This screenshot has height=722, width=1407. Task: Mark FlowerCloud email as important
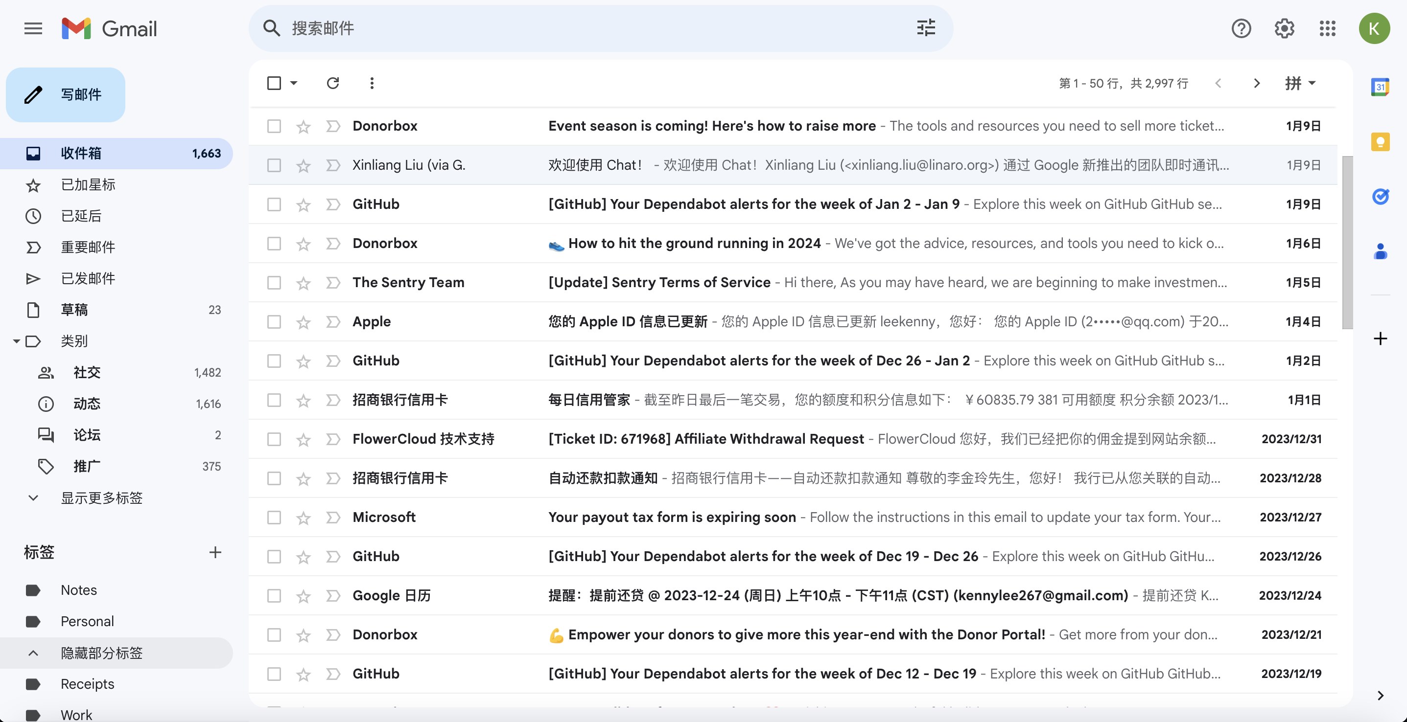pyautogui.click(x=332, y=439)
